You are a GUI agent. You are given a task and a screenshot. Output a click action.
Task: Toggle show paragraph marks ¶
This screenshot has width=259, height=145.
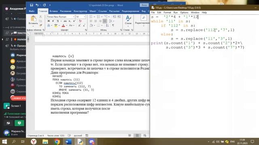coord(113,25)
